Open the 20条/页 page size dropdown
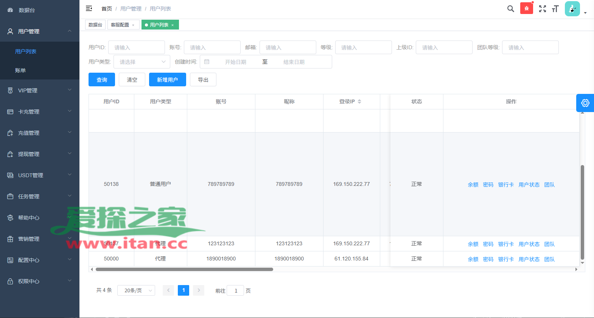The height and width of the screenshot is (318, 594). coord(136,290)
